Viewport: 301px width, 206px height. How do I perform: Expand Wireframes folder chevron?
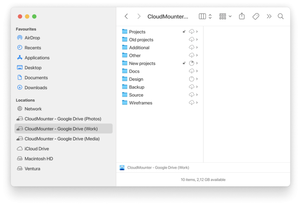tap(197, 103)
